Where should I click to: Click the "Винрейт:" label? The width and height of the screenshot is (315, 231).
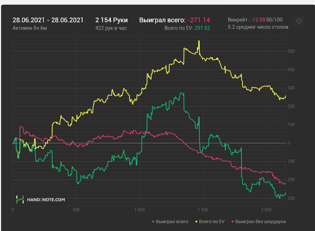(238, 20)
